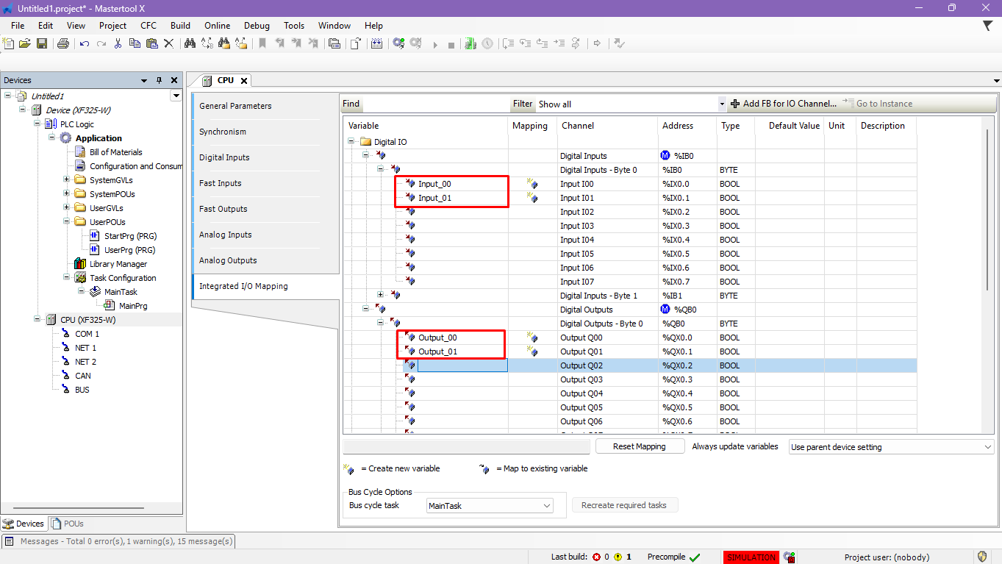Click the Print toolbar icon
Viewport: 1002px width, 564px height.
[63, 44]
